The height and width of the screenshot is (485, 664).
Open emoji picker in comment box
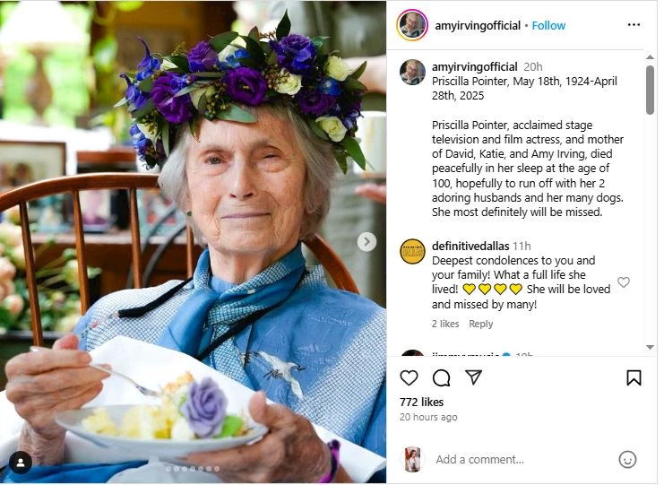coord(627,459)
